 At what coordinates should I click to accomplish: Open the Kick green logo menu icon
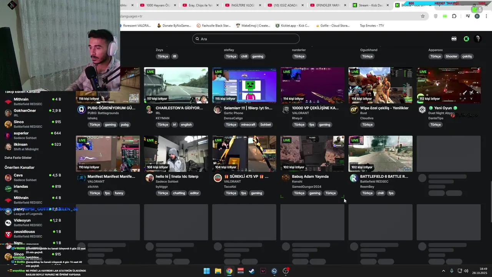click(x=466, y=39)
